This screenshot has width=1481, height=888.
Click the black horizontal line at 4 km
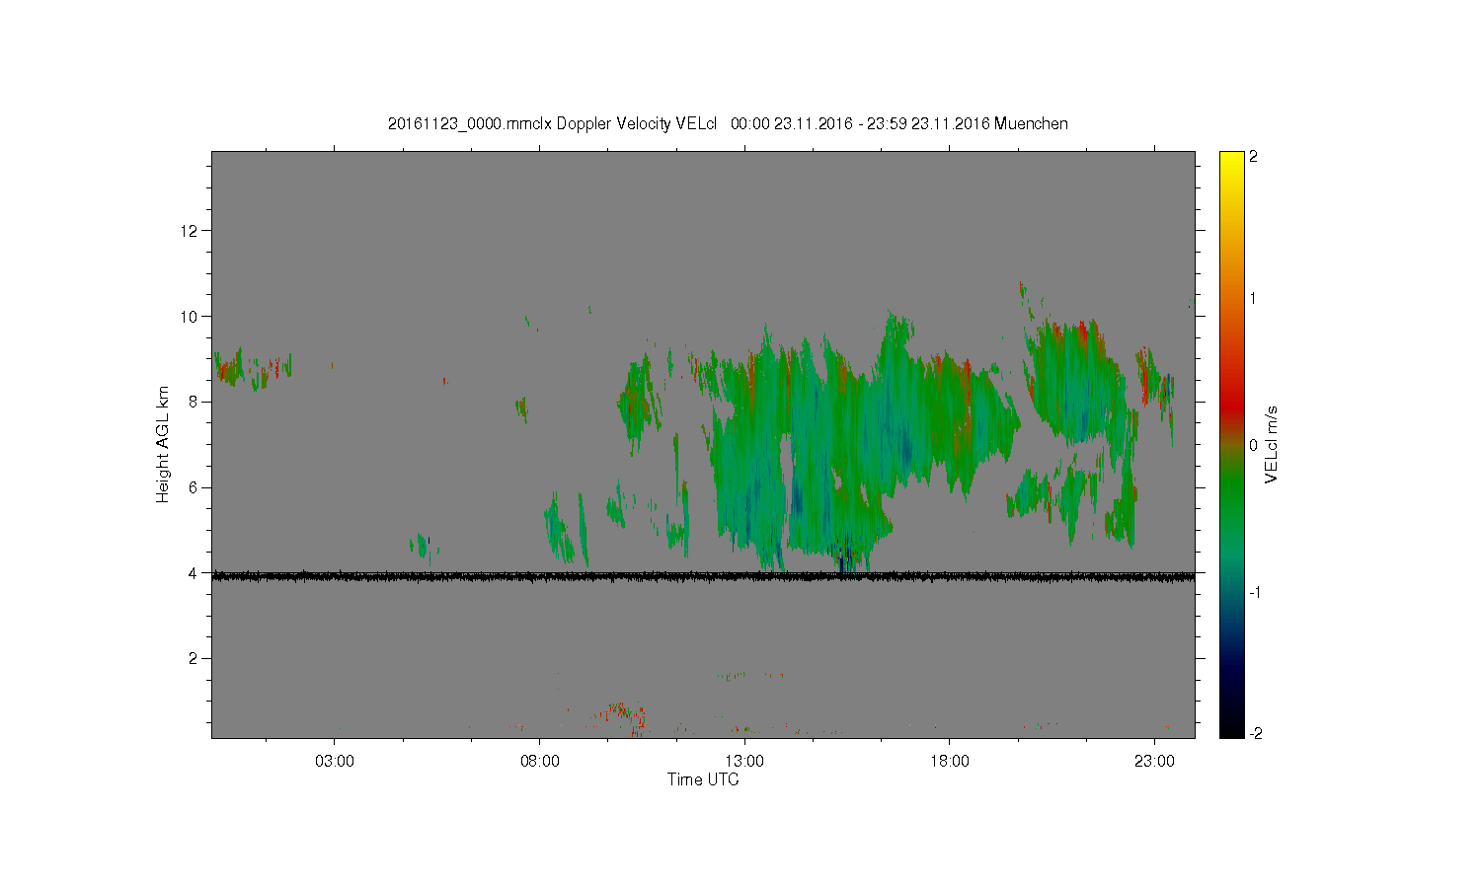(703, 576)
